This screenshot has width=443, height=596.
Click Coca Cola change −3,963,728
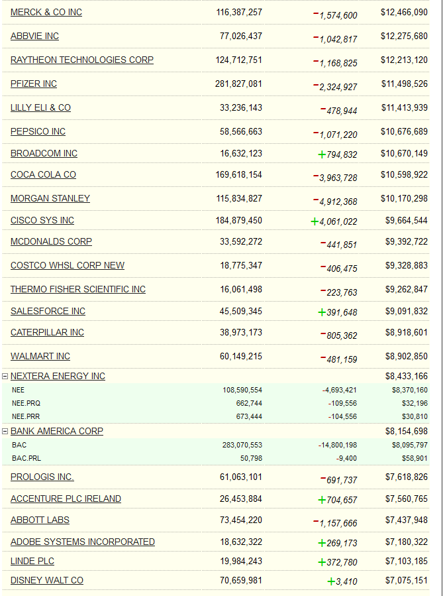pyautogui.click(x=335, y=178)
